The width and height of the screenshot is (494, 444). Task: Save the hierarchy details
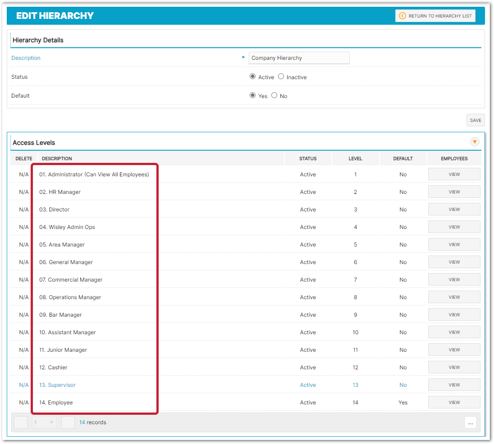click(476, 120)
